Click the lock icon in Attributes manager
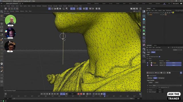 coord(178,47)
